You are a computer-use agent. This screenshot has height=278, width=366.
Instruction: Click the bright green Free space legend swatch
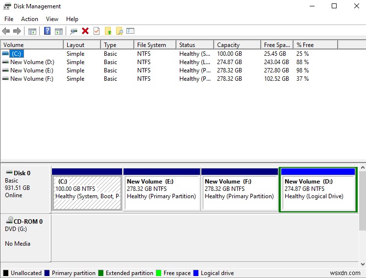pyautogui.click(x=158, y=273)
